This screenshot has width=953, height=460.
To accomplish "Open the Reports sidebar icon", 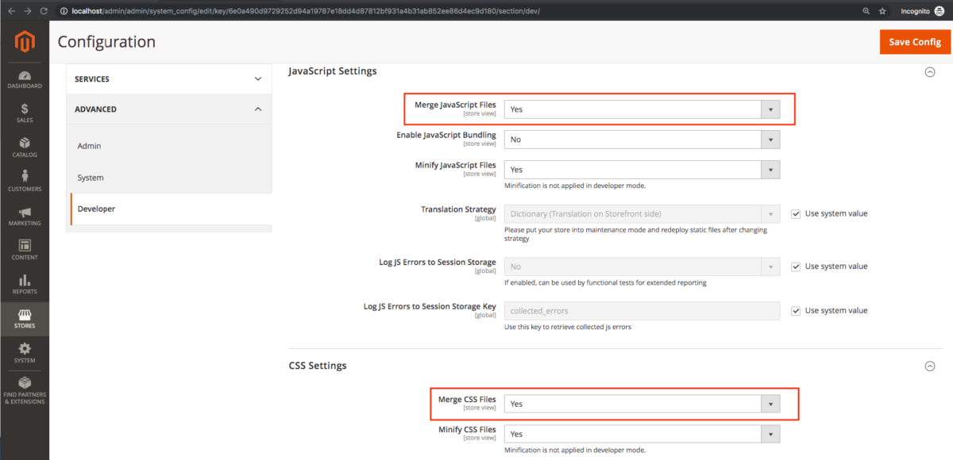I will [x=25, y=282].
